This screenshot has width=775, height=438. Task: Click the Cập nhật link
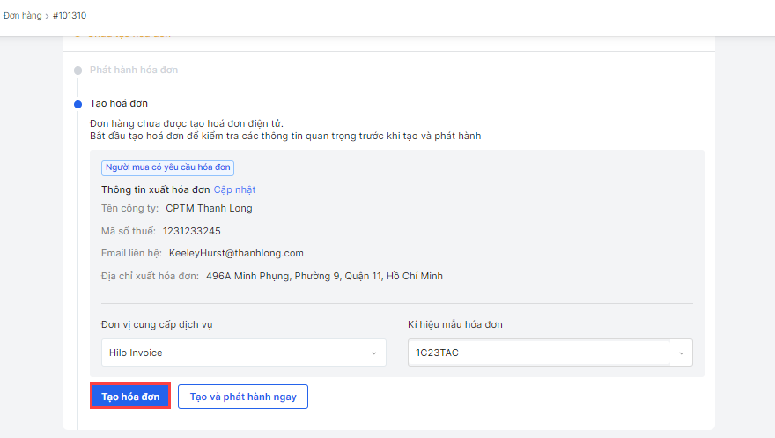tap(234, 189)
